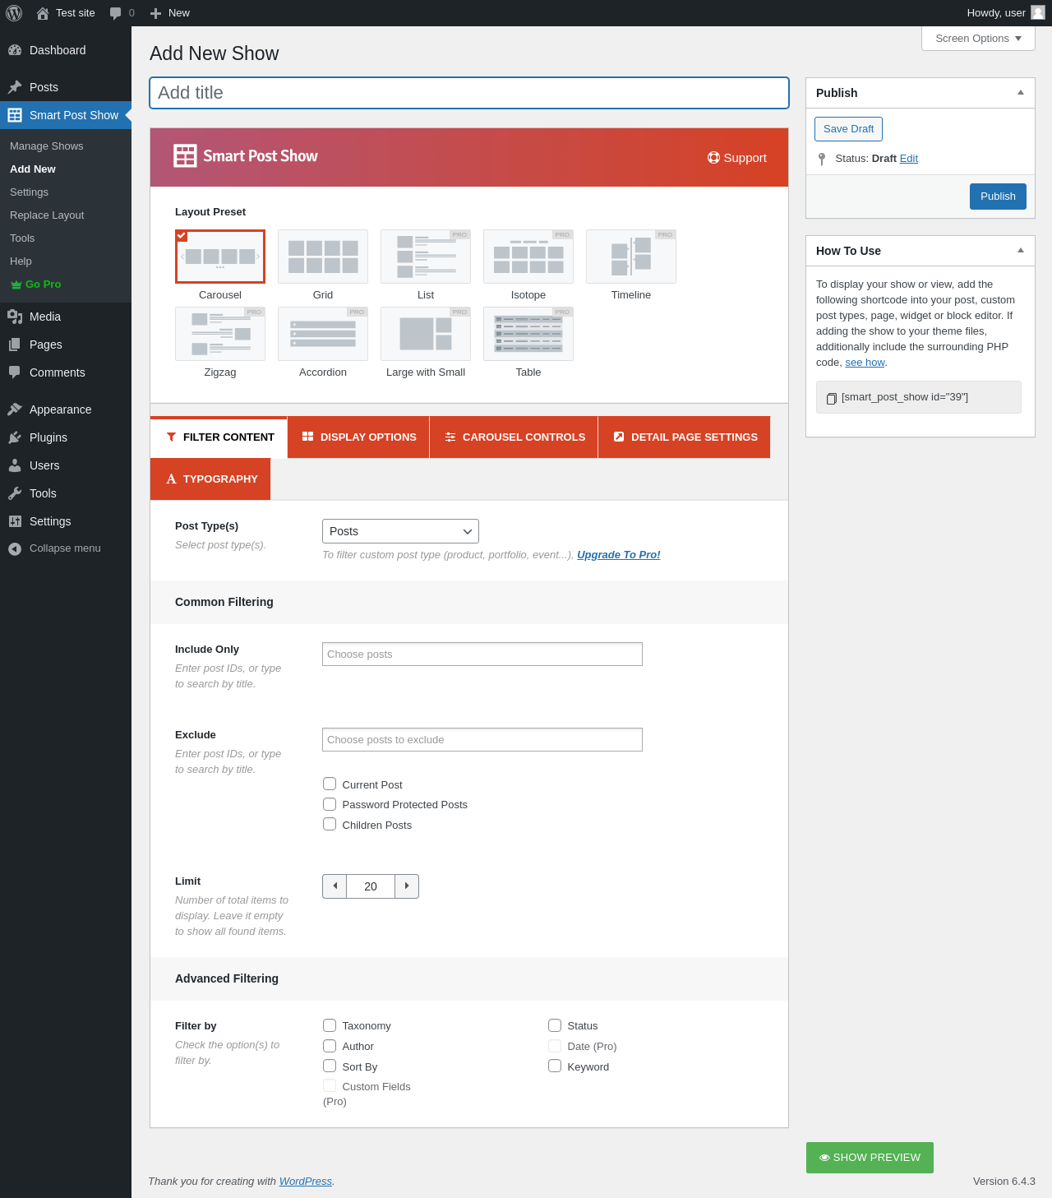Open the Typography tab
Image resolution: width=1052 pixels, height=1198 pixels.
[x=210, y=479]
